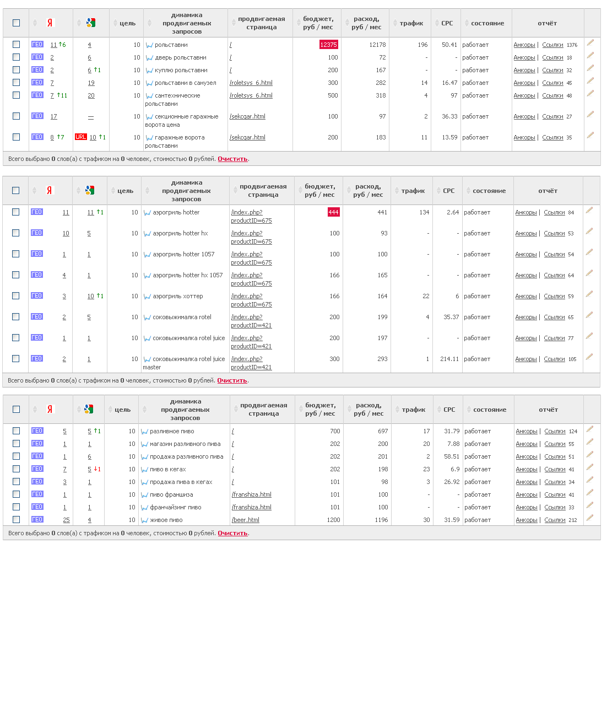Click edit pencil for "дверь рольставни" row
This screenshot has height=721, width=607.
pos(590,55)
